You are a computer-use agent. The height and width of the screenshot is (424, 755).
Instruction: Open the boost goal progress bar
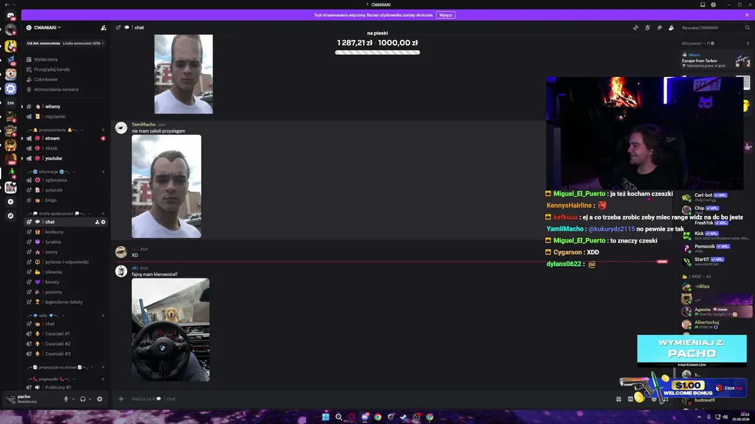65,43
